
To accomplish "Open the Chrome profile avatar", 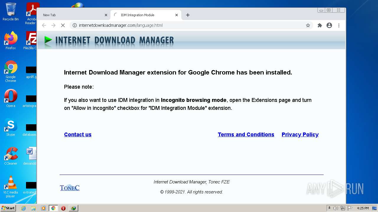I will click(x=329, y=25).
